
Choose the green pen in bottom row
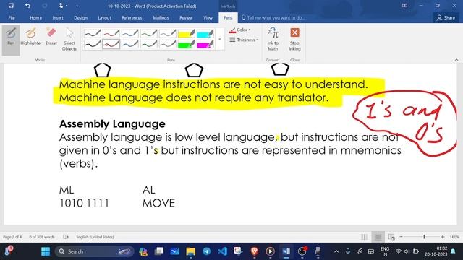click(149, 44)
